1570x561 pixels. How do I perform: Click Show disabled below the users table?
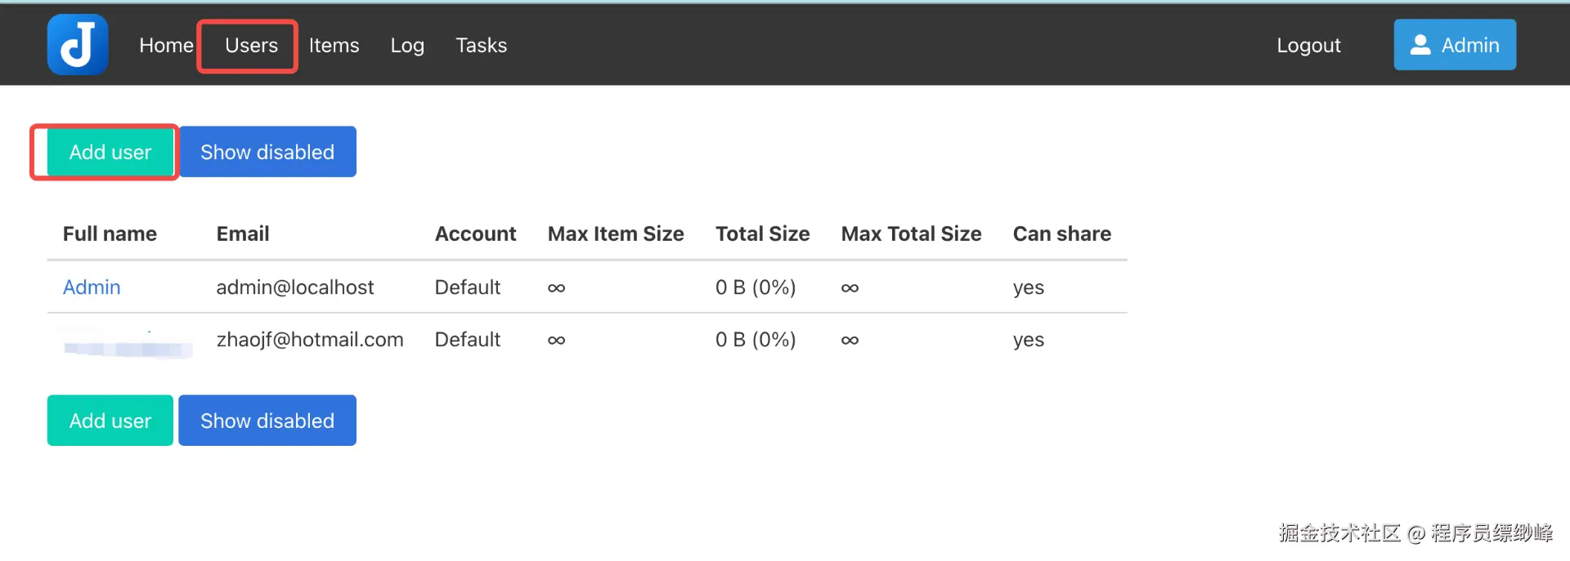click(267, 421)
